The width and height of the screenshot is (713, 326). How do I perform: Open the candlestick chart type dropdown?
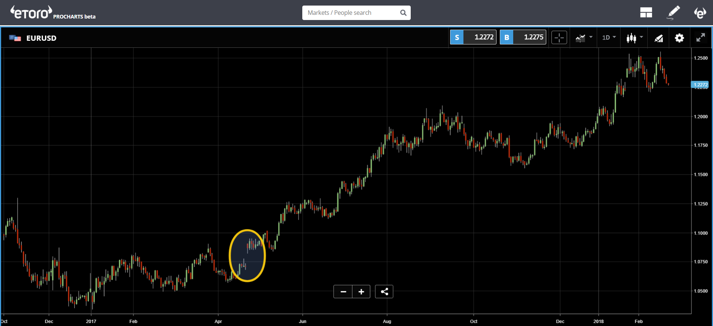[x=635, y=37]
